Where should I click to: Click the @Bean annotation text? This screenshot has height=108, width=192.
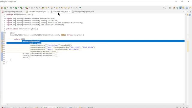coord(13,33)
